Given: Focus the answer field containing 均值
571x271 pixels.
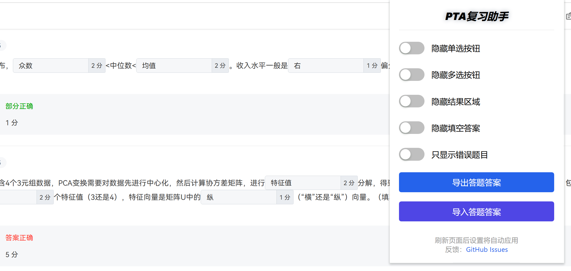Looking at the screenshot, I should point(174,66).
